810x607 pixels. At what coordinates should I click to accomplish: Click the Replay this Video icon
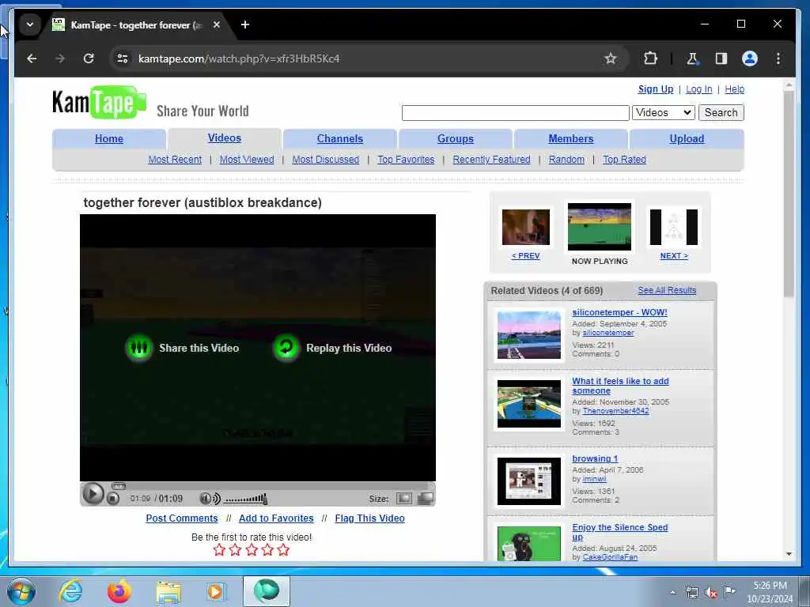(286, 348)
